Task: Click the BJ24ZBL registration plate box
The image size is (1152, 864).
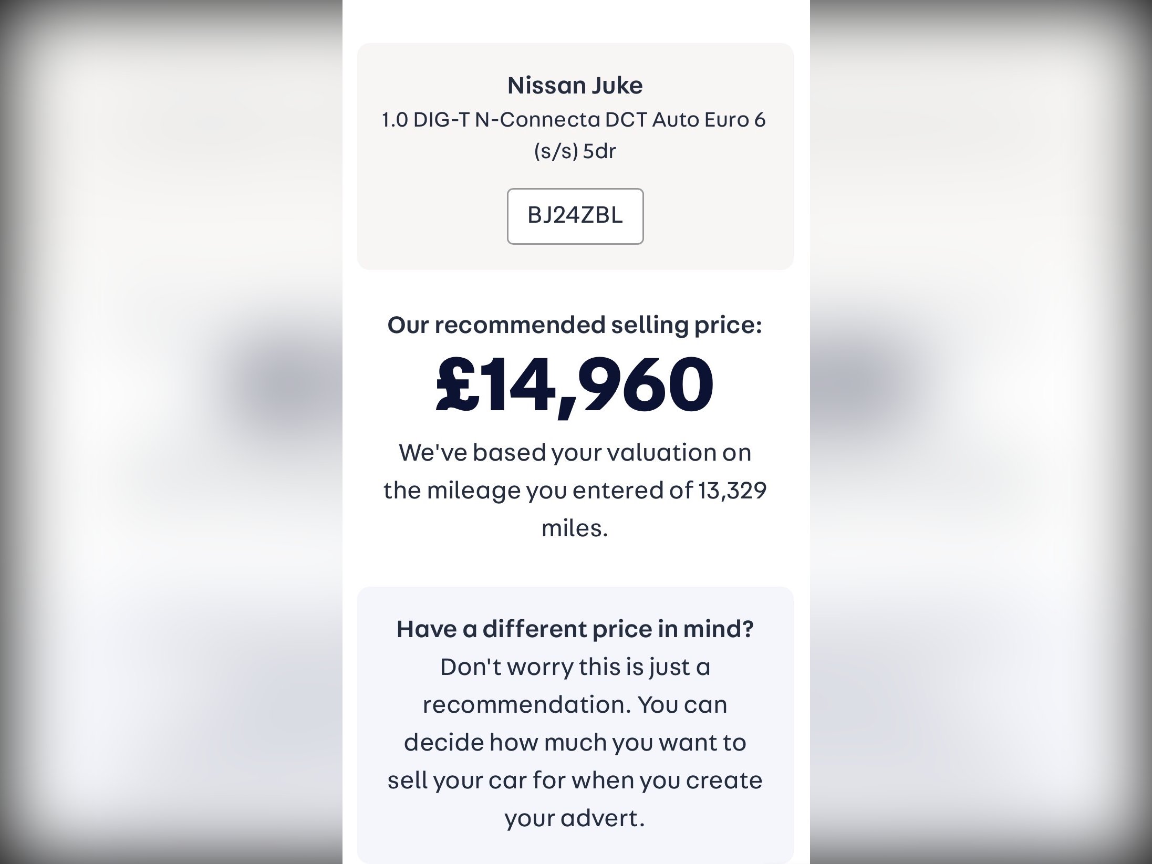Action: point(575,216)
